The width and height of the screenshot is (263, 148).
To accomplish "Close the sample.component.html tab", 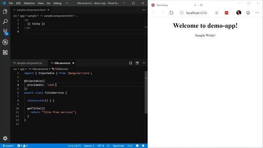I will pyautogui.click(x=48, y=10).
